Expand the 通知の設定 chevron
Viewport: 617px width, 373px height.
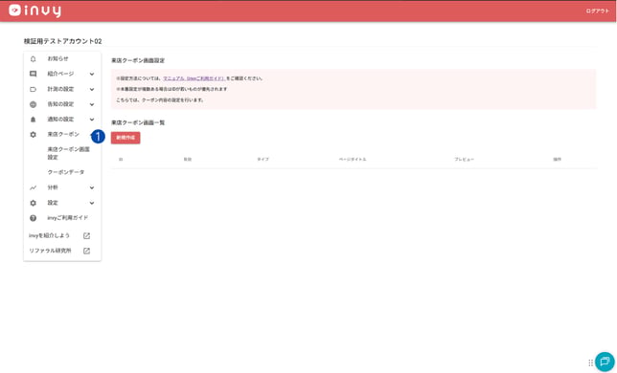coord(92,120)
